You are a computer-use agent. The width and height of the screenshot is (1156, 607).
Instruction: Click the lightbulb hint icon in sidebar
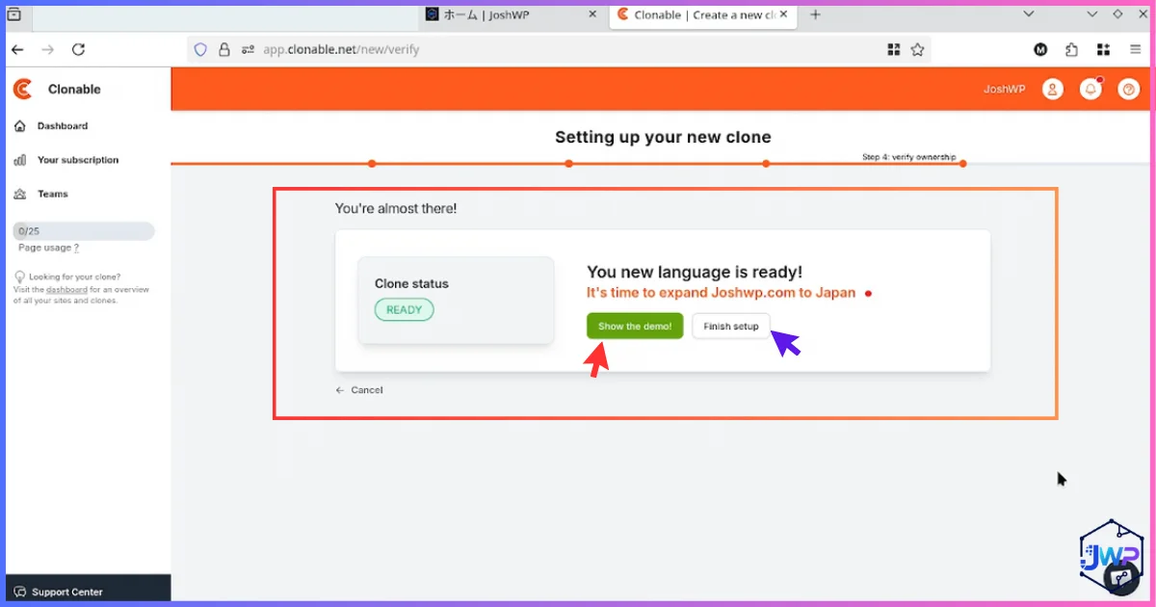coord(19,277)
